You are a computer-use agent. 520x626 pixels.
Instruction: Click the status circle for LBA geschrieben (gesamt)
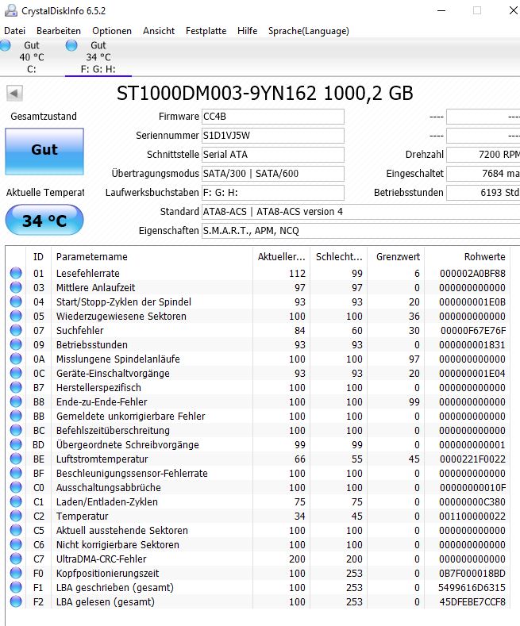(16, 588)
